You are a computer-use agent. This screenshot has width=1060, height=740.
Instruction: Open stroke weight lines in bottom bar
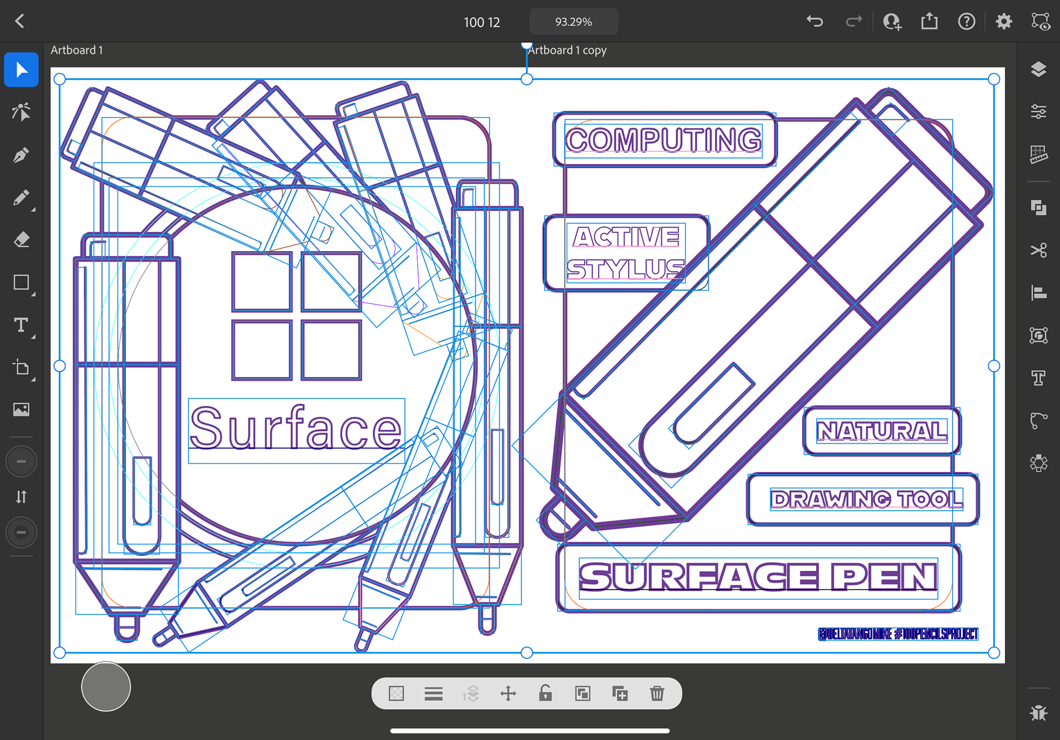tap(433, 693)
